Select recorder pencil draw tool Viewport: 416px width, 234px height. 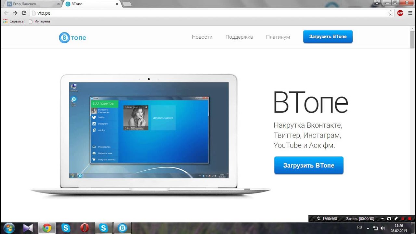(x=396, y=219)
